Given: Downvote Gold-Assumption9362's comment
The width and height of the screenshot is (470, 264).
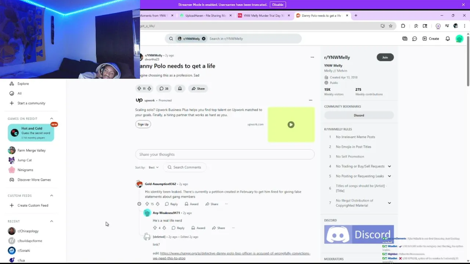Looking at the screenshot, I should [158, 204].
